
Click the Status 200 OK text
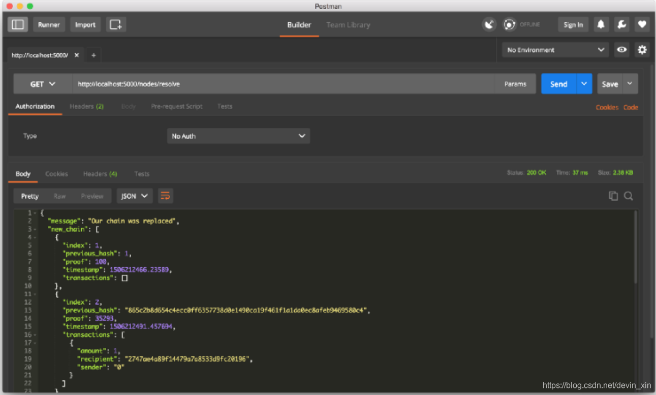[526, 173]
